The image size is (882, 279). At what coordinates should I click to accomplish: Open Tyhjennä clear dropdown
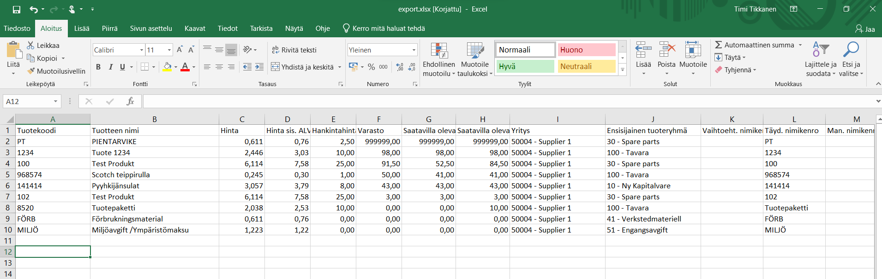point(736,70)
